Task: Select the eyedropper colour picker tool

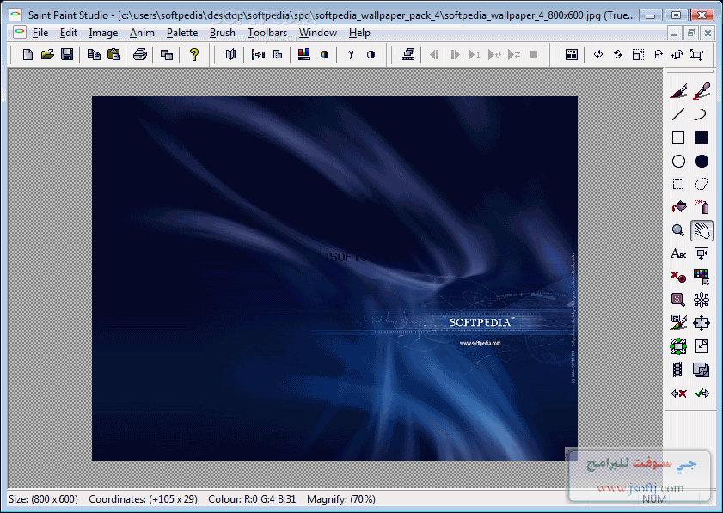Action: coord(702,91)
